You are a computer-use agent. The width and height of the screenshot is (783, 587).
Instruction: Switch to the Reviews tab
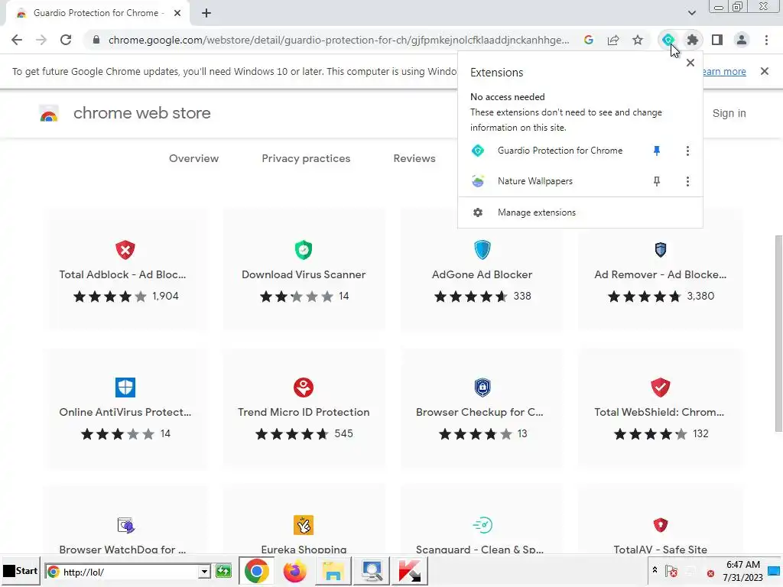coord(414,158)
